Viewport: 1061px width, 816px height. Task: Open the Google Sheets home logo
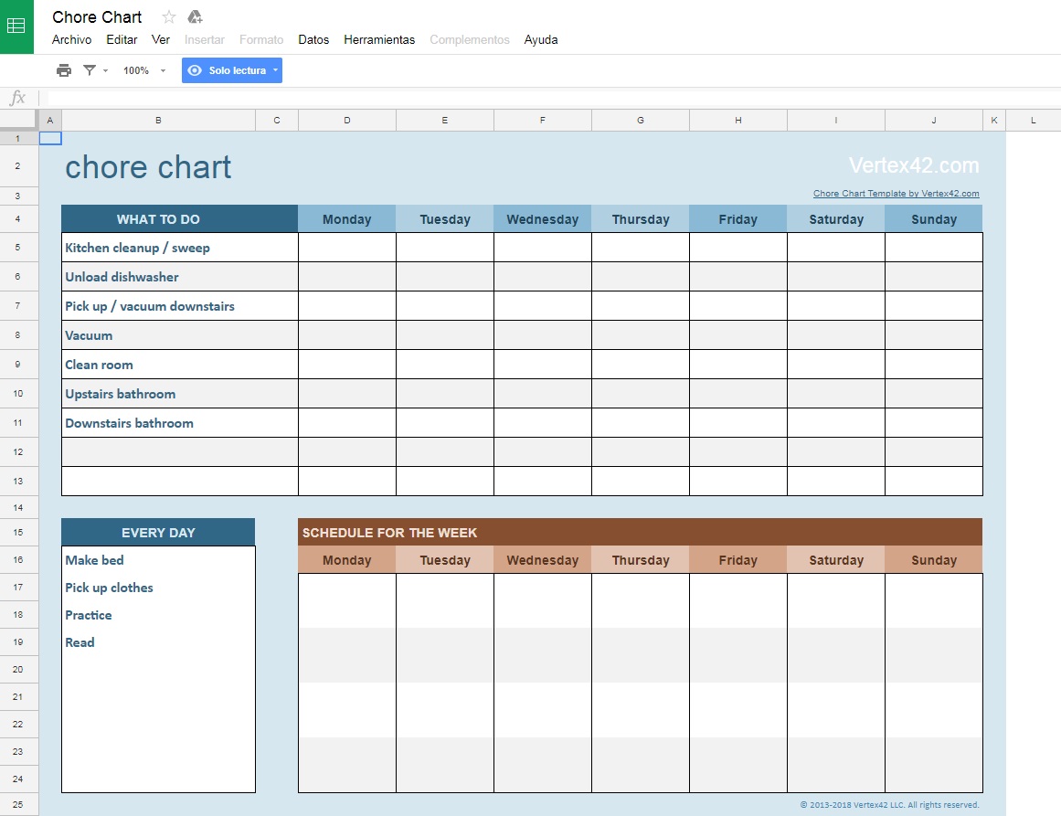[x=16, y=26]
